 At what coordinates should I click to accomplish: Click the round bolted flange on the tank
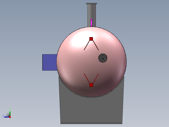tap(103, 58)
